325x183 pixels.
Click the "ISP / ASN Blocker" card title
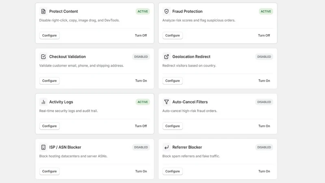pyautogui.click(x=65, y=147)
